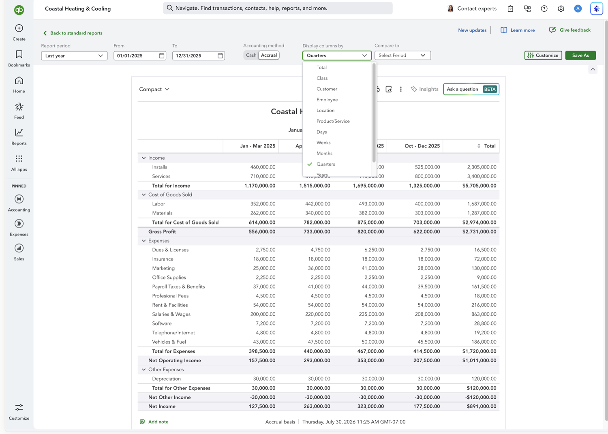Viewport: 608px width, 434px height.
Task: Open the settings gear icon
Action: [561, 9]
